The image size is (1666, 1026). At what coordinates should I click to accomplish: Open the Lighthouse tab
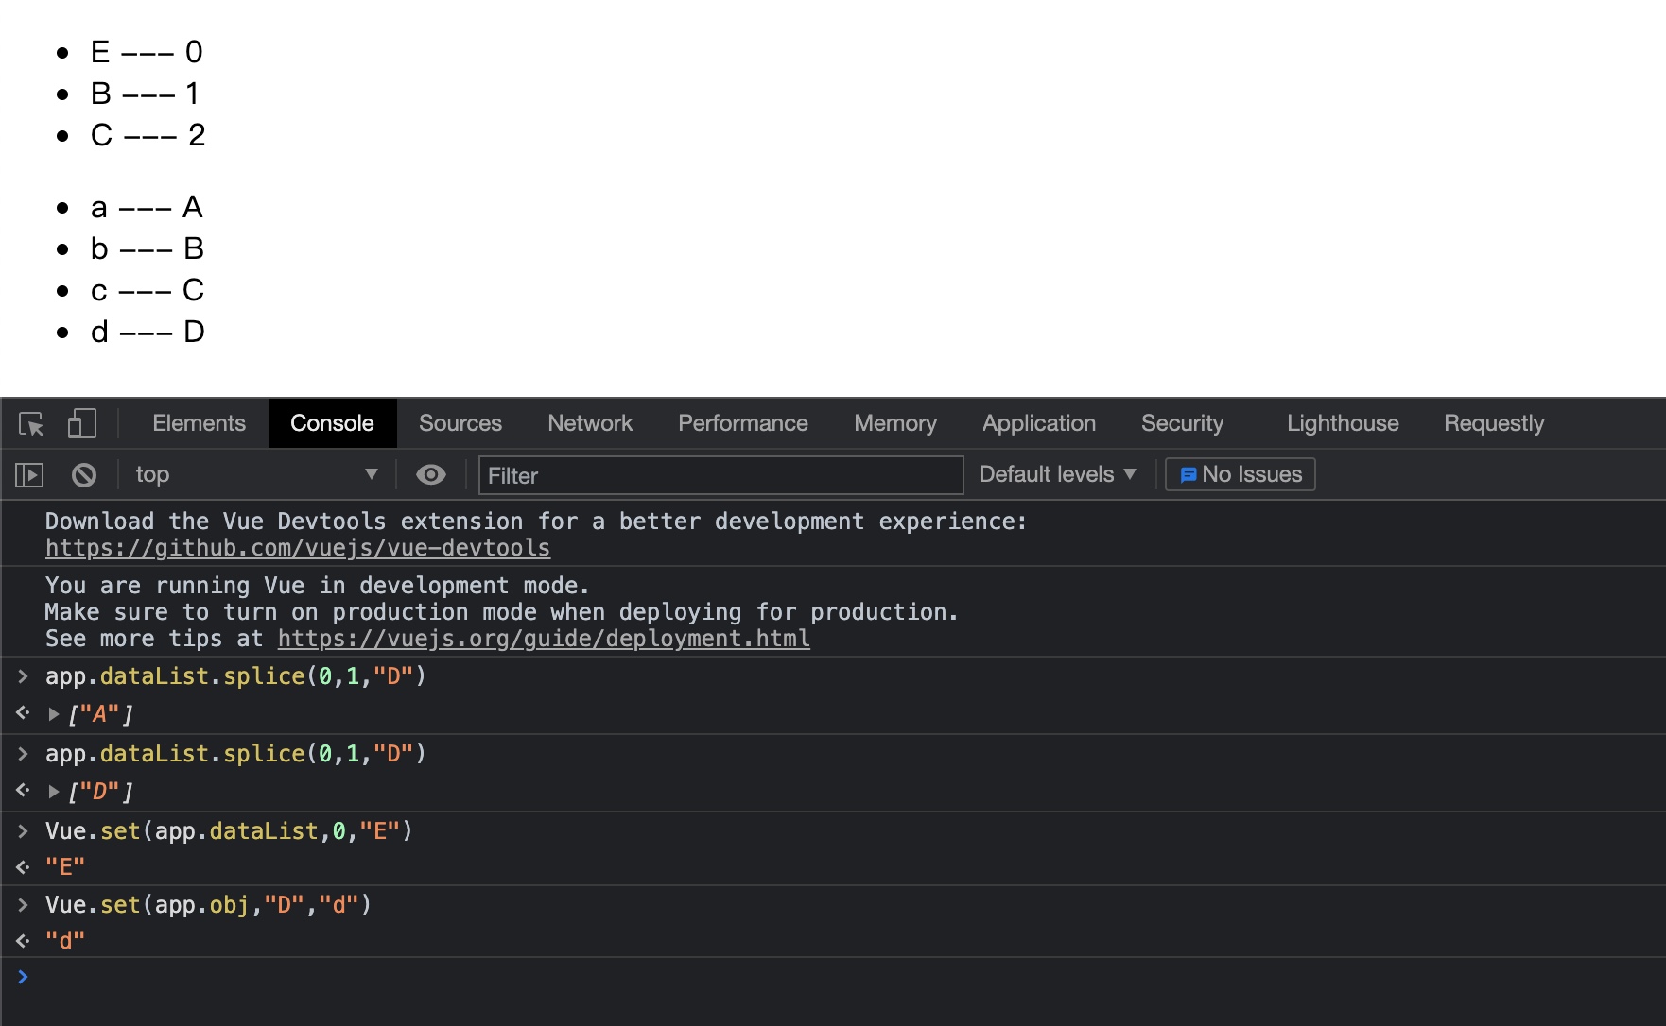click(x=1343, y=424)
